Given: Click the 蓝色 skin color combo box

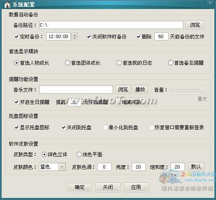Looking at the screenshot, I should pos(52,167).
